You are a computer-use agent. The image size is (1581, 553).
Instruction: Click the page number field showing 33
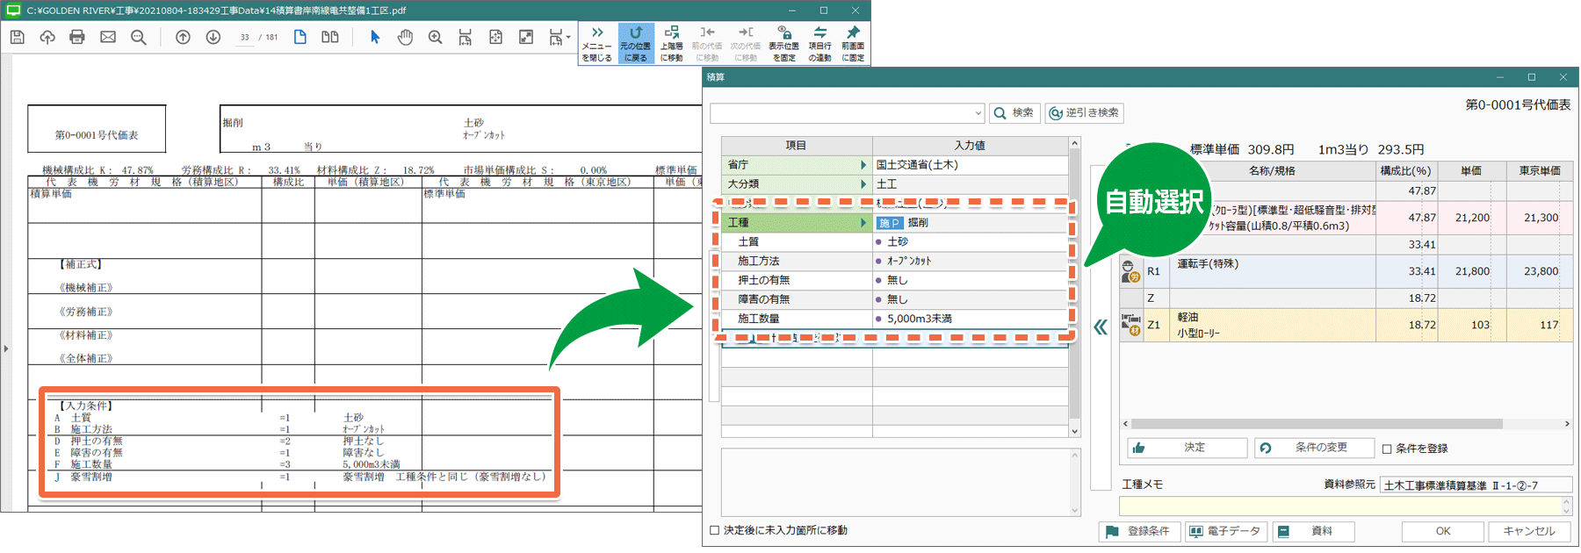[244, 37]
